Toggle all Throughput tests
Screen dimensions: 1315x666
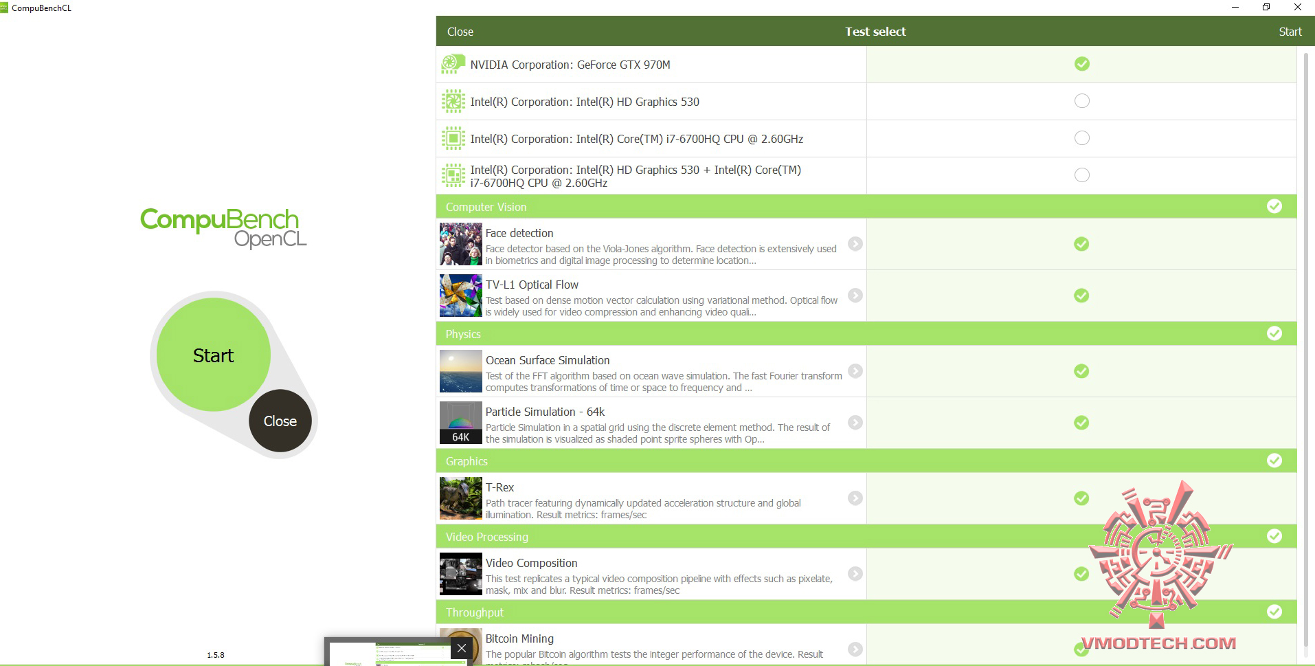[1274, 612]
